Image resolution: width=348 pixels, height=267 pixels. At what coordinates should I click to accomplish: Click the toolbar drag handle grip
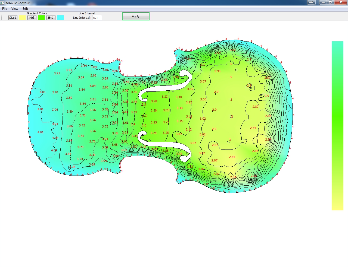[x=1, y=16]
